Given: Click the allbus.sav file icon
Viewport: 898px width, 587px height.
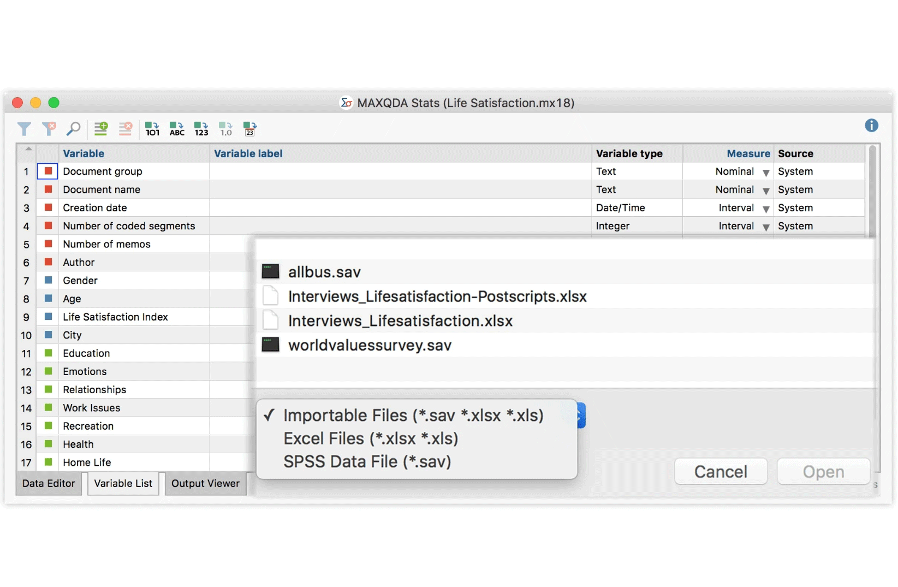Looking at the screenshot, I should (271, 271).
